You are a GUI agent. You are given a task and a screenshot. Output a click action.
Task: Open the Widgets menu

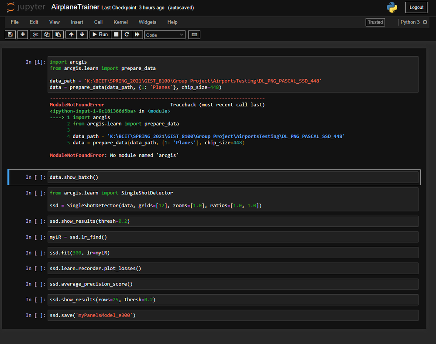147,22
